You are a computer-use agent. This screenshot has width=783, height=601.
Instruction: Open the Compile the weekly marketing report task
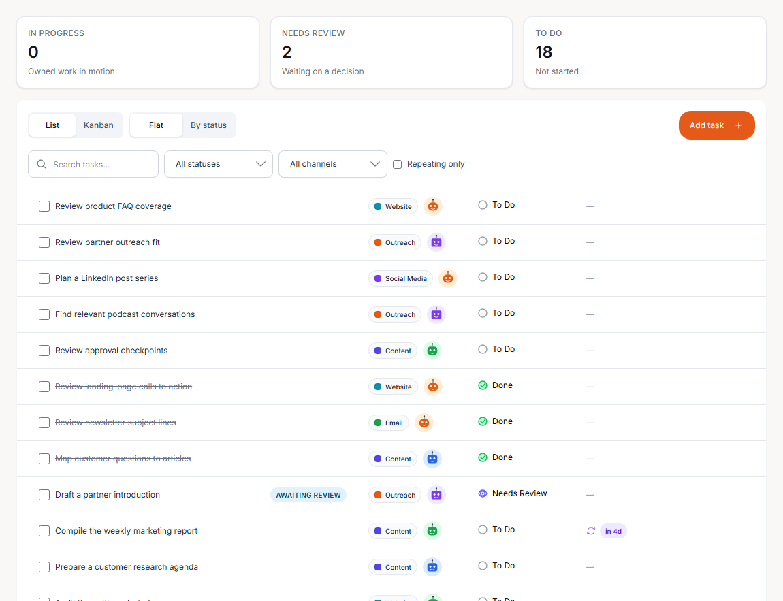click(x=127, y=531)
